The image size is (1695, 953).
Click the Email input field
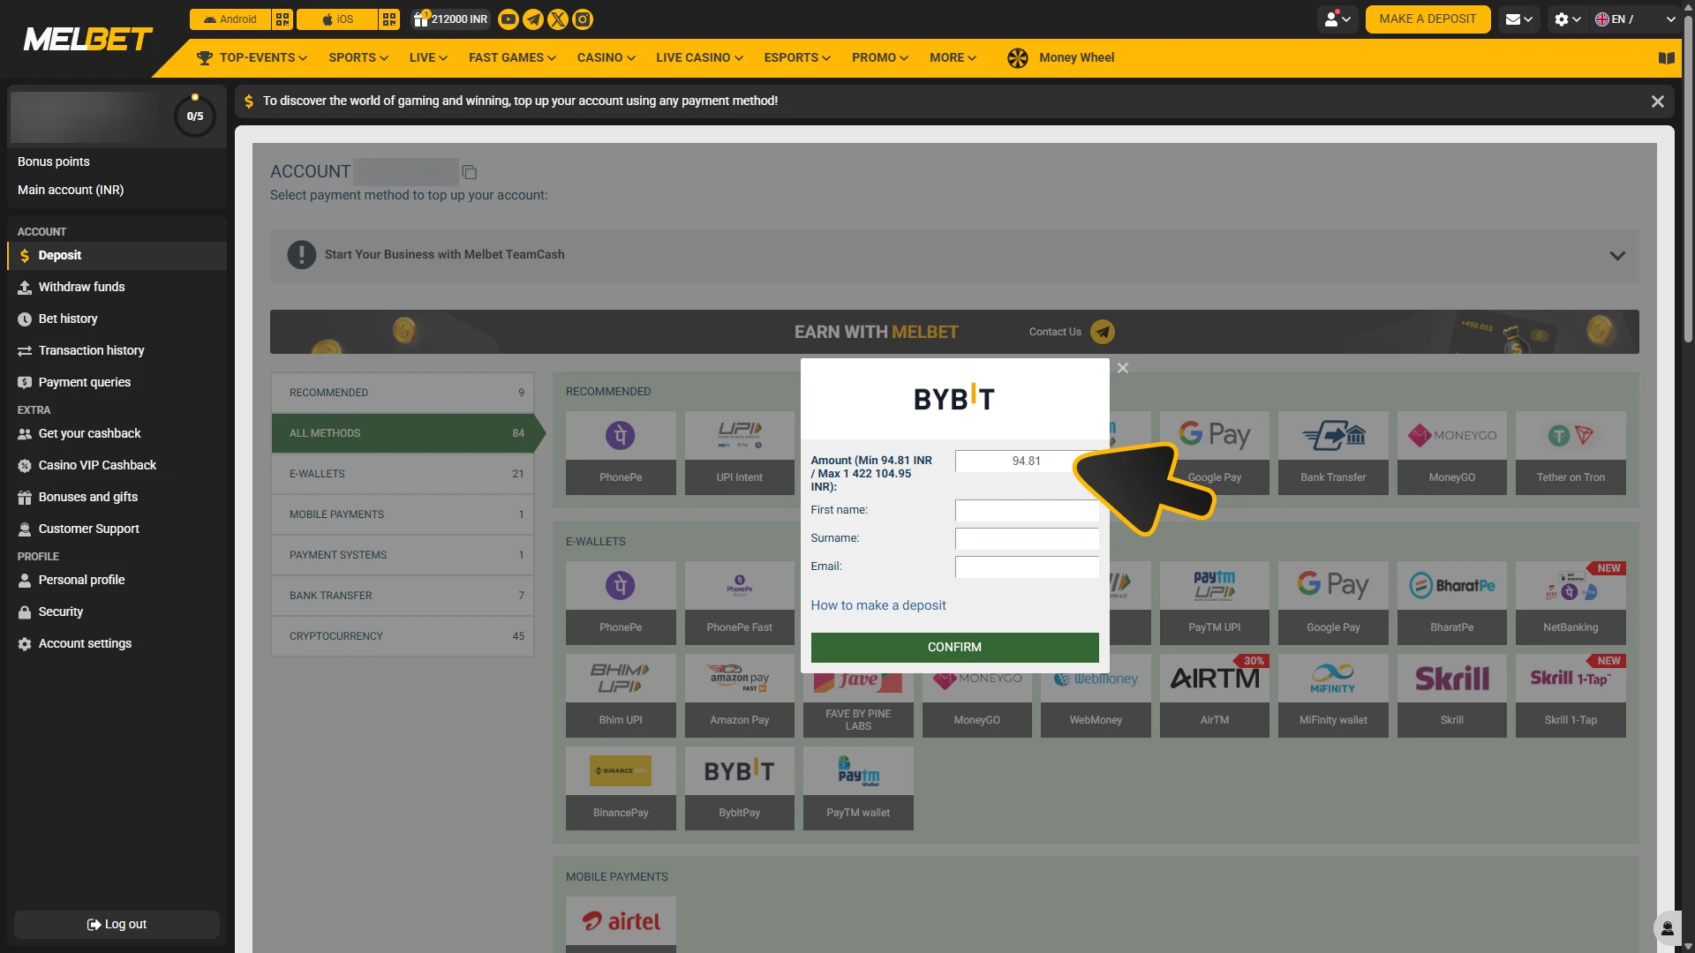coord(1026,567)
